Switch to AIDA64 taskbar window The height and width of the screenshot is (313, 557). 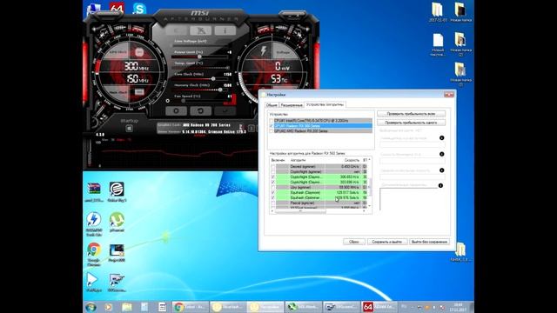379,307
